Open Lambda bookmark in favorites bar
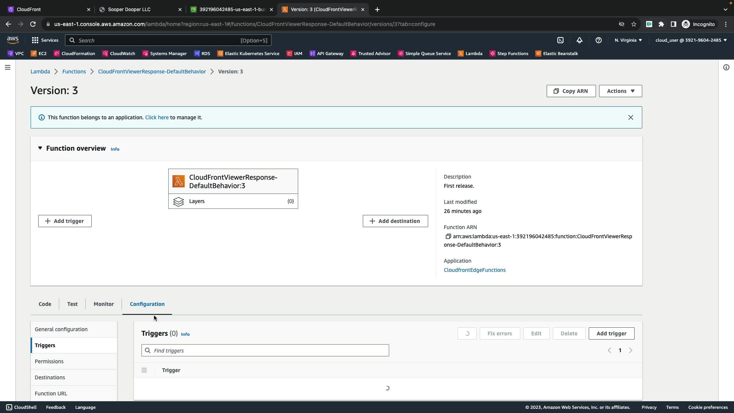The height and width of the screenshot is (413, 734). click(470, 54)
